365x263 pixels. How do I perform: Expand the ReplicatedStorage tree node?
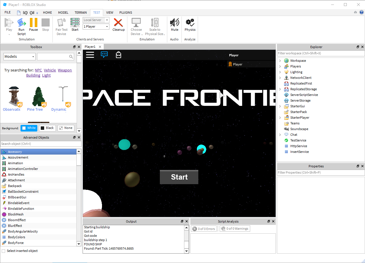pos(280,89)
